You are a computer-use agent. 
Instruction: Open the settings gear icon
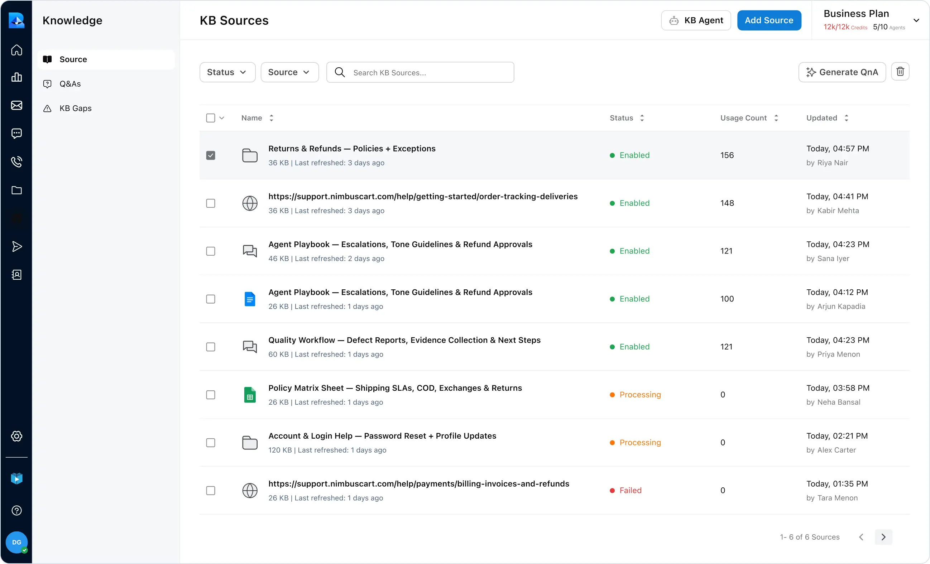[16, 436]
